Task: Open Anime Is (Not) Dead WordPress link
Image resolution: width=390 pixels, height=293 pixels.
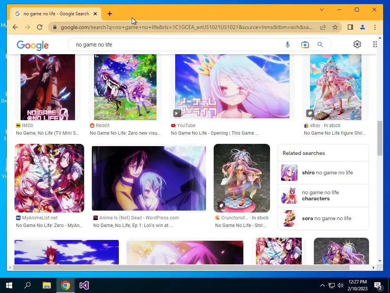Action: coord(136,217)
